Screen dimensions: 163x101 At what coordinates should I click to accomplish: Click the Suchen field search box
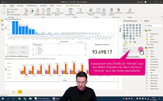[153, 26]
